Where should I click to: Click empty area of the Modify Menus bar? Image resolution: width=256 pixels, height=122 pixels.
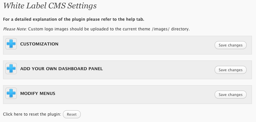click(x=134, y=95)
